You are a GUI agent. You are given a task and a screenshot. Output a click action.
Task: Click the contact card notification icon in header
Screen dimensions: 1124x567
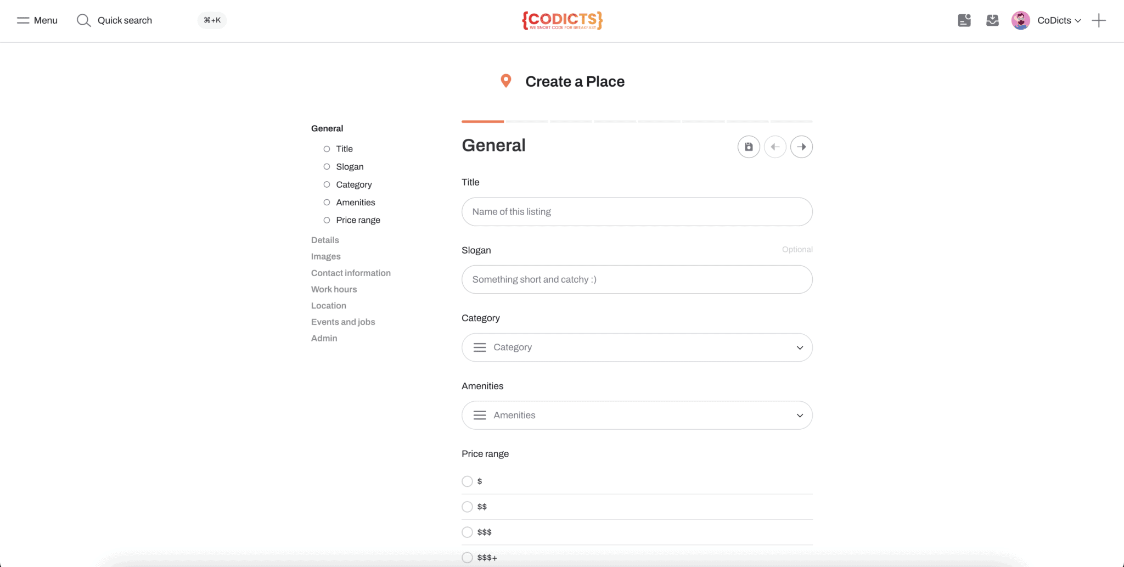(964, 20)
